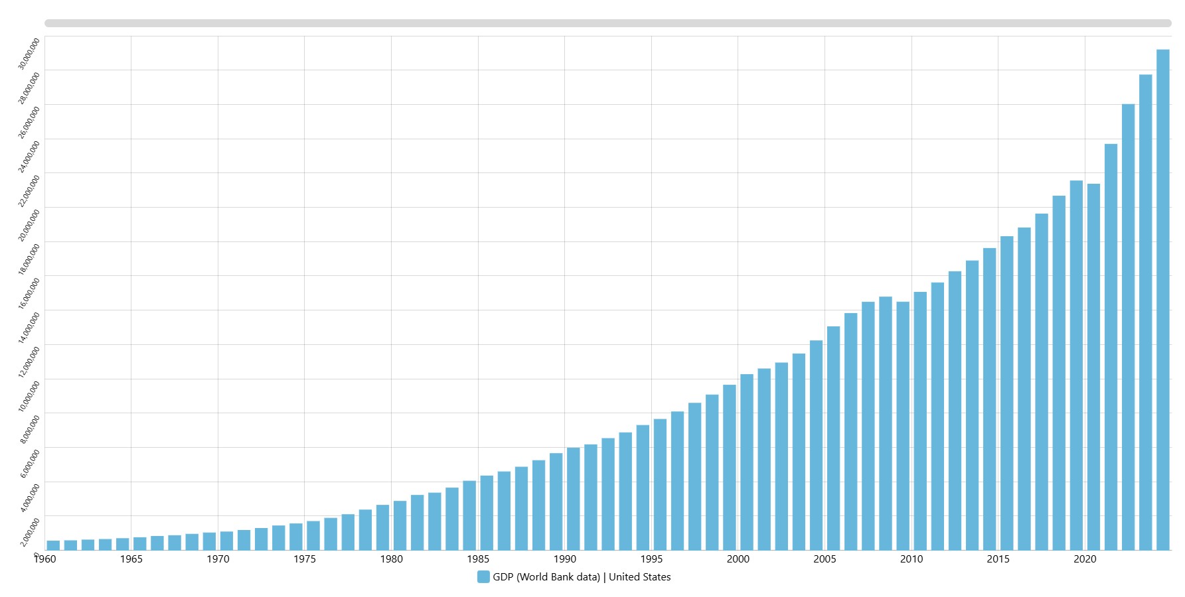Click the 2005 x-axis label

(825, 559)
